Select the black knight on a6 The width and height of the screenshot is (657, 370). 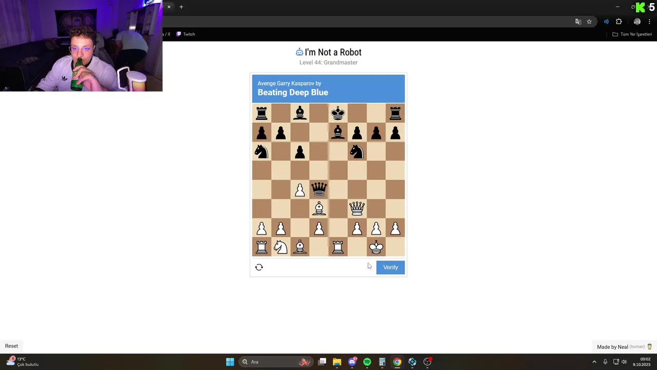262,152
